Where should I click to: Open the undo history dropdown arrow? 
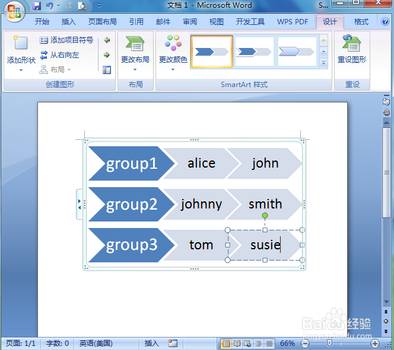59,6
